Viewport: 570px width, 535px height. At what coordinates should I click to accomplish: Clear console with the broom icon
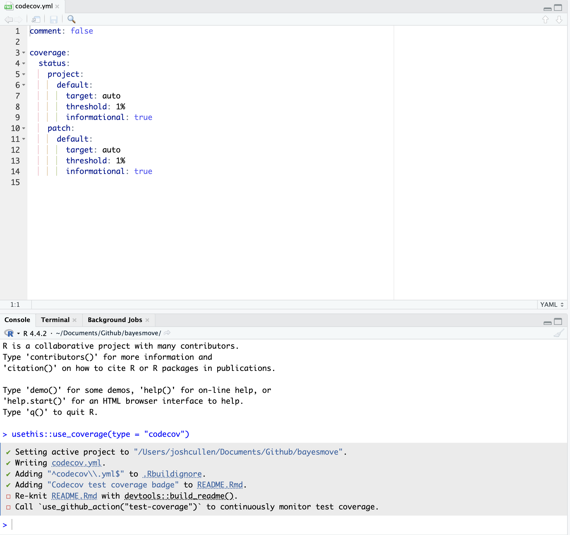(x=559, y=333)
